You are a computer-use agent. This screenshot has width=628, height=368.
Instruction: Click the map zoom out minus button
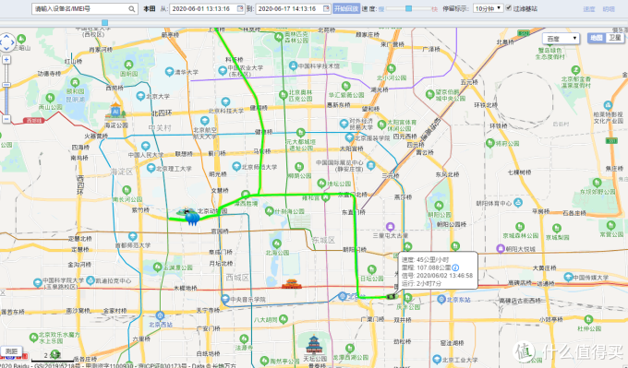(6, 119)
